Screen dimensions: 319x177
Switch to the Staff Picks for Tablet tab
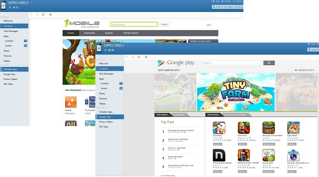pos(235,115)
